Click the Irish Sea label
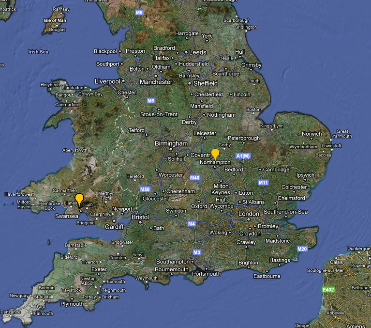 pyautogui.click(x=38, y=52)
